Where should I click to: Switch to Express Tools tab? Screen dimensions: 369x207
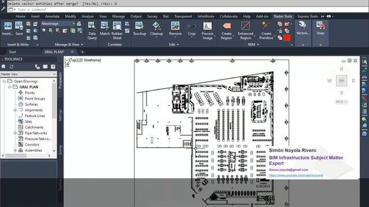[x=307, y=16]
